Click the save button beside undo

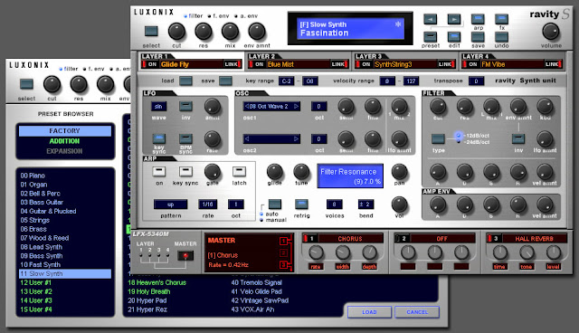pyautogui.click(x=478, y=37)
